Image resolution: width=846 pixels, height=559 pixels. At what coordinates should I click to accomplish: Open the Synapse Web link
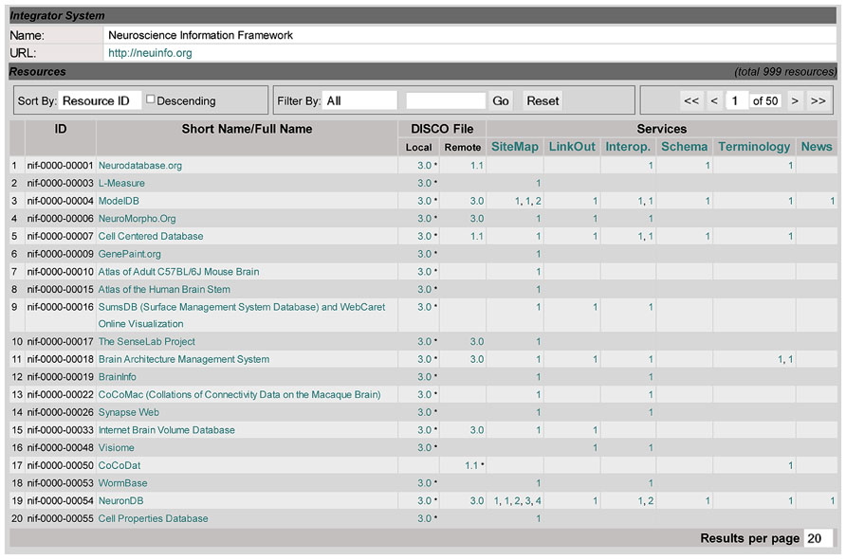pos(128,412)
